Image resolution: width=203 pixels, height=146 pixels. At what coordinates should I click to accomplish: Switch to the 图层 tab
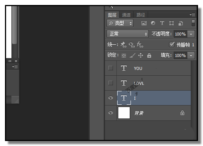112,15
